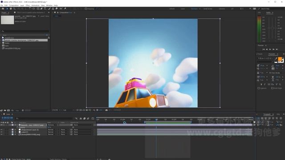Hide the top pexels jpg layer
Screen dimensions: 285x160
(1, 125)
